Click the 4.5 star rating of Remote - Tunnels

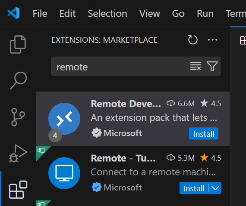coord(210,158)
